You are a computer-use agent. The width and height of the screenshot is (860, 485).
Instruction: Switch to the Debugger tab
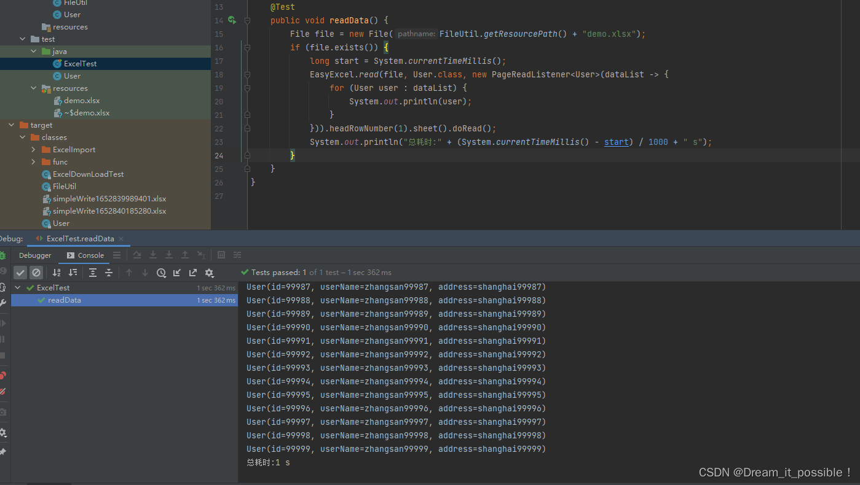click(x=35, y=255)
